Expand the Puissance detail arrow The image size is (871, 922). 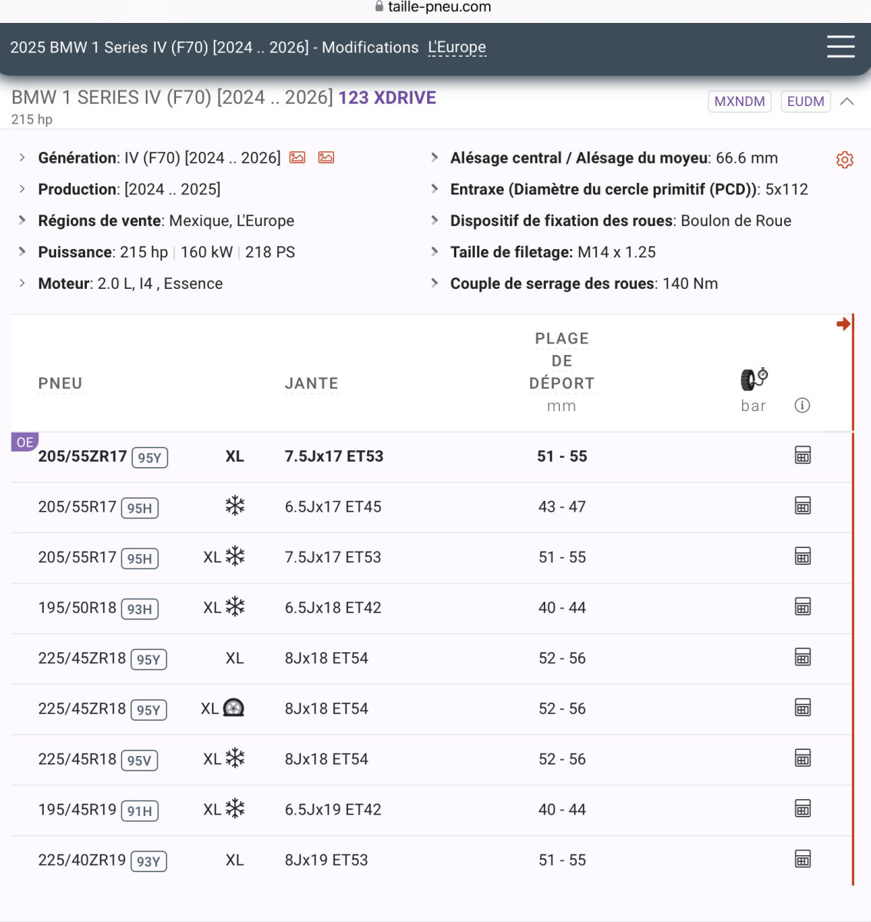coord(22,252)
